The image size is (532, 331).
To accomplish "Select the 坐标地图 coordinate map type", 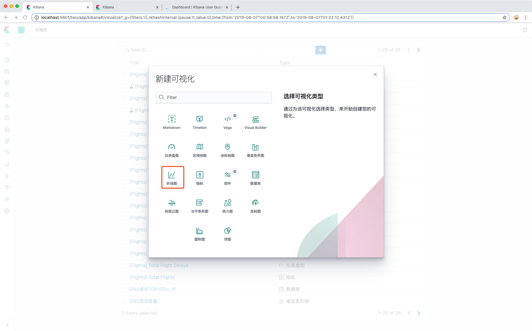I will (x=227, y=150).
